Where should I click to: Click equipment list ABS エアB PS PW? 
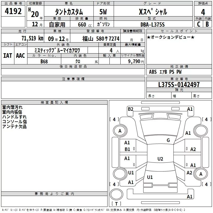[165, 72]
